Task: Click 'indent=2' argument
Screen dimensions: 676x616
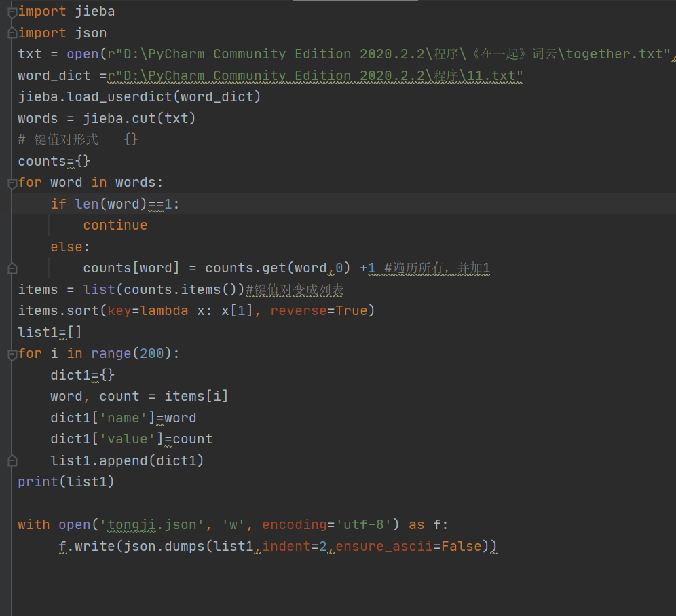Action: tap(295, 546)
